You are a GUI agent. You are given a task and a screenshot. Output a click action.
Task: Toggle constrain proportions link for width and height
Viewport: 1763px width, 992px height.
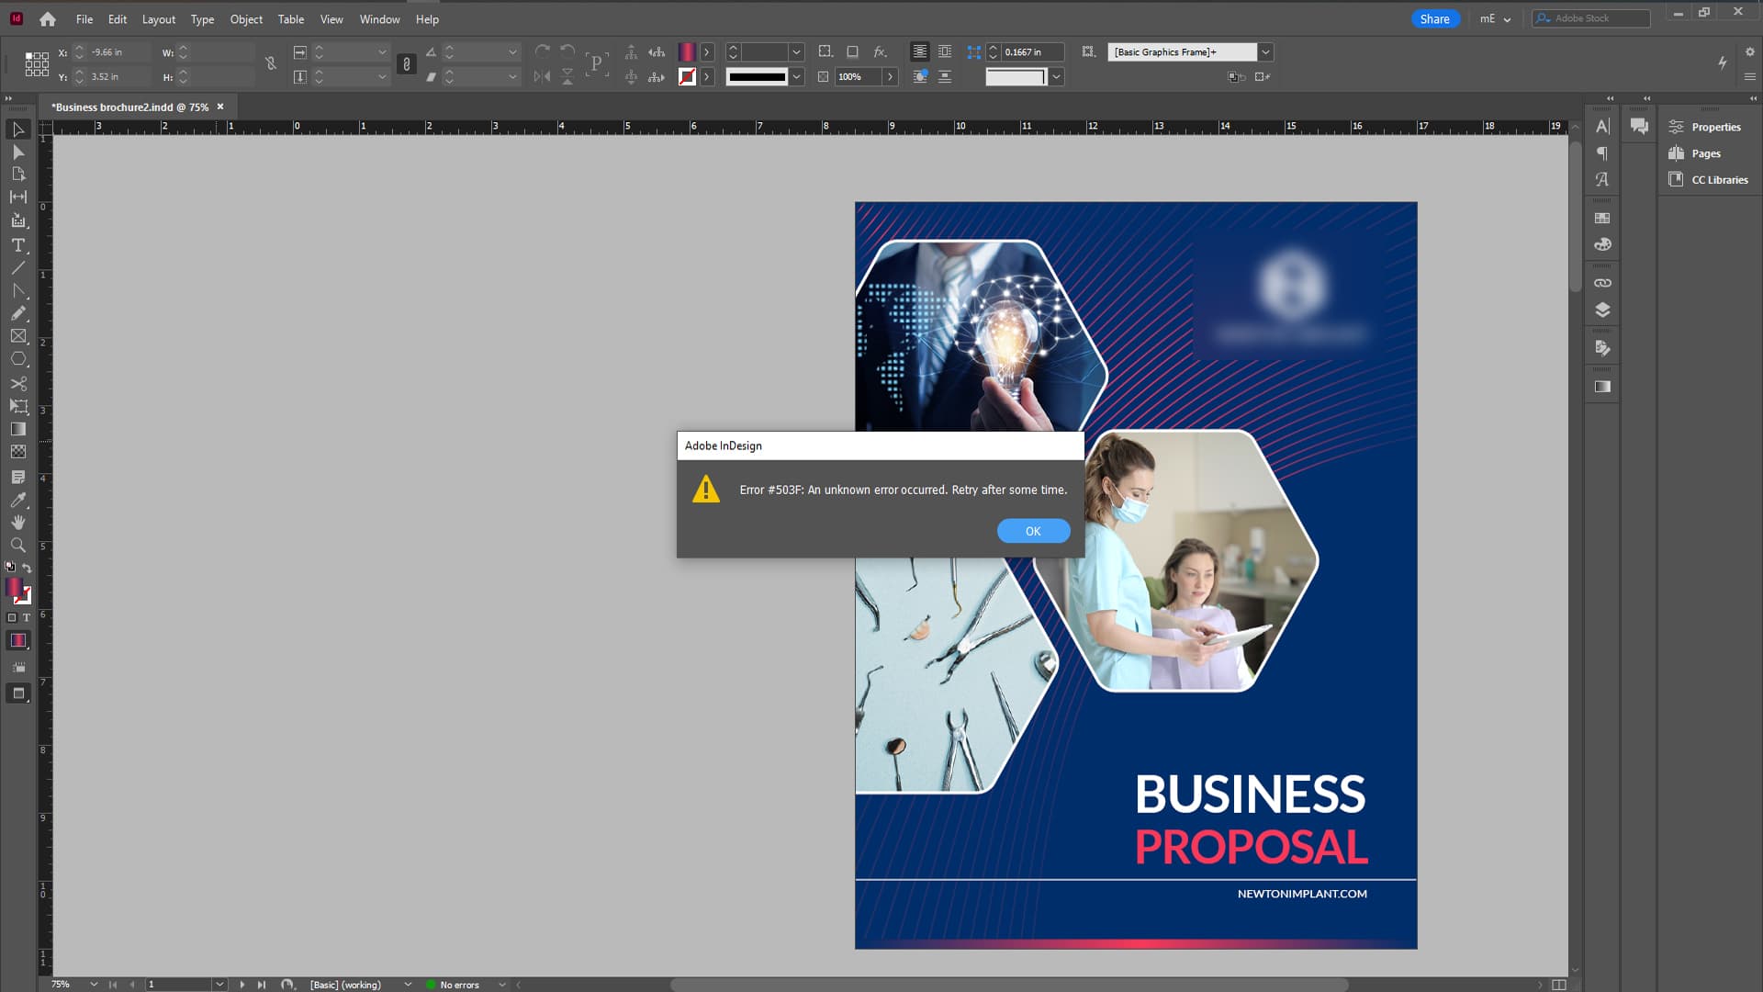(x=406, y=64)
